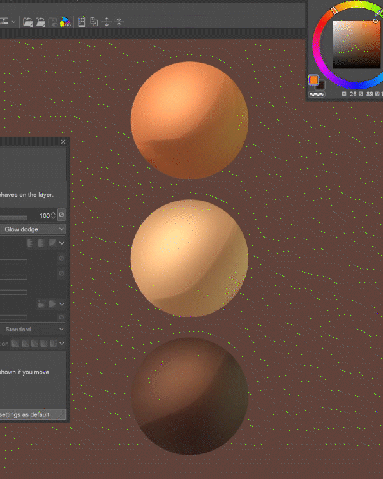This screenshot has width=383, height=479.
Task: Click the arrows-pointing-apart expand icon
Action: pos(107,22)
